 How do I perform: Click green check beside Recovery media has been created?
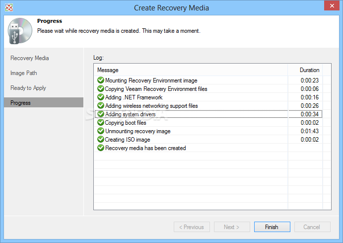click(x=101, y=148)
